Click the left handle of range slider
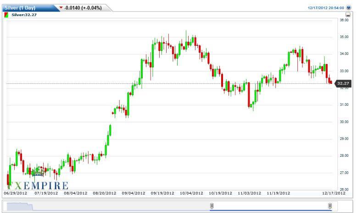 click(212, 206)
